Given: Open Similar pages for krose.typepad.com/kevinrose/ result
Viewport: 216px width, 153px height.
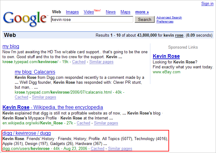Looking at the screenshot, I should pos(101,62).
